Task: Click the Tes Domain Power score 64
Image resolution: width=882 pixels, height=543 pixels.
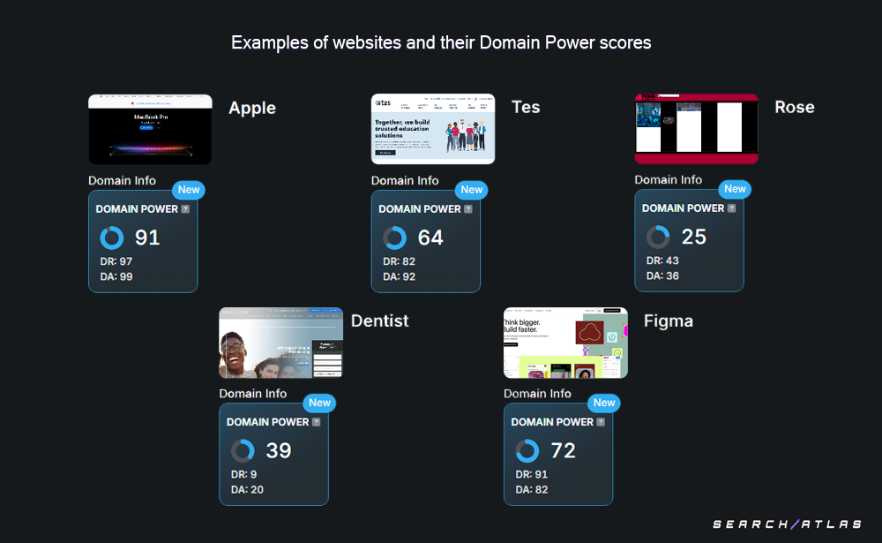Action: coord(430,238)
